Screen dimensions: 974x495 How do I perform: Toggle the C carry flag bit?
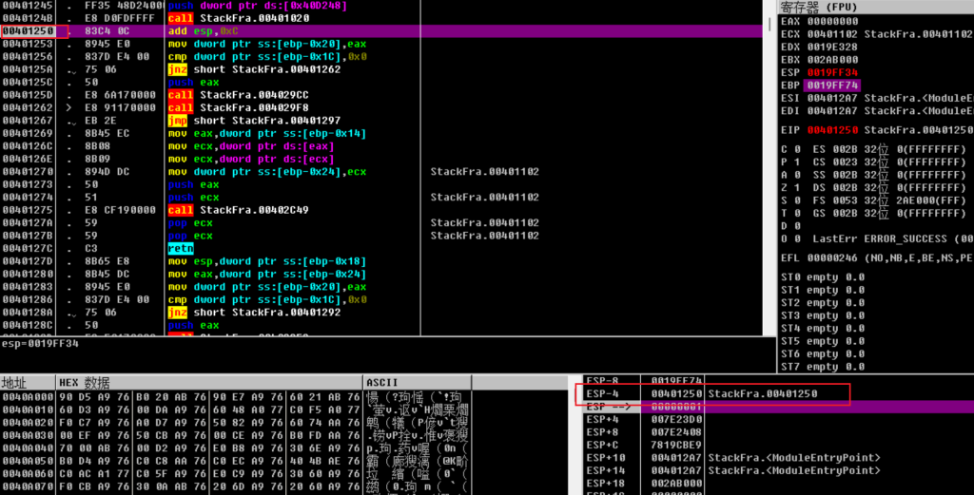tap(795, 149)
